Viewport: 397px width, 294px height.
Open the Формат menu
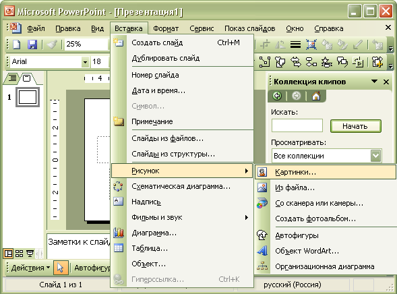click(166, 28)
